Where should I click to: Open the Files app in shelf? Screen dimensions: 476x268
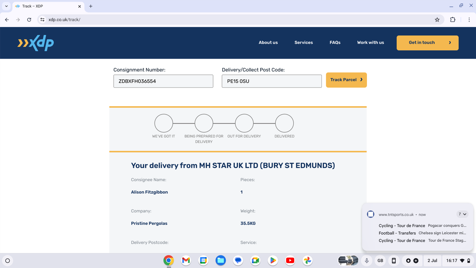click(221, 260)
